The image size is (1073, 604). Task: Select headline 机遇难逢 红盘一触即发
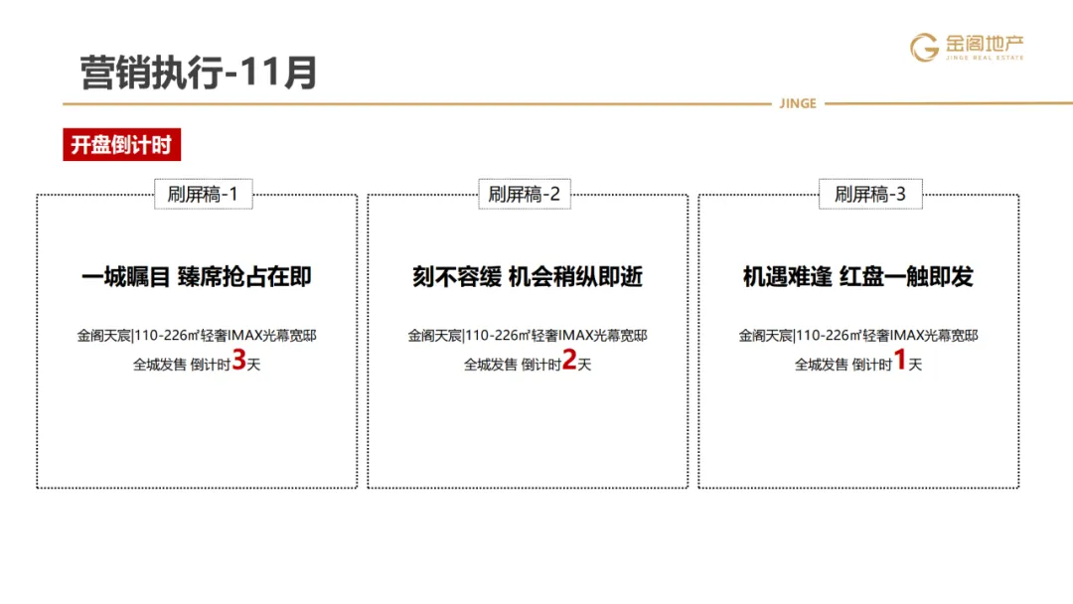(x=858, y=277)
